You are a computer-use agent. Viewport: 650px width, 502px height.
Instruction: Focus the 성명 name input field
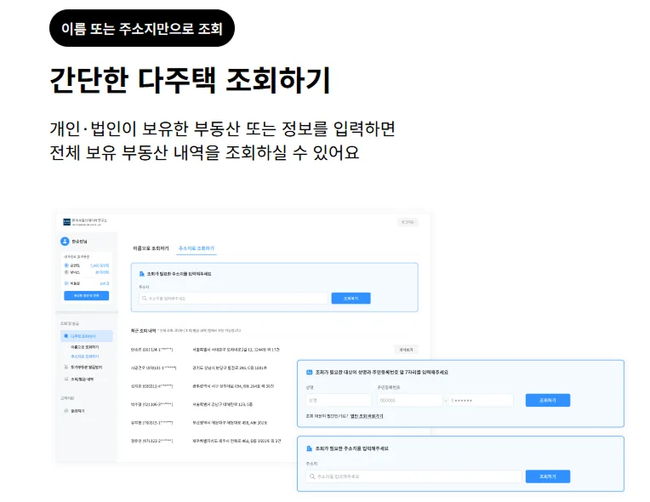point(339,401)
